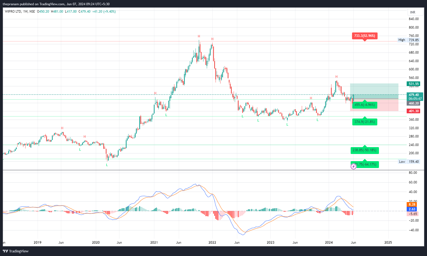Click the High 739.85 price label
The image size is (427, 256).
[x=409, y=40]
